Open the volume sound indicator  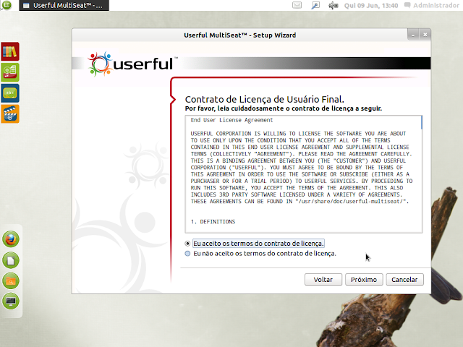pyautogui.click(x=333, y=5)
